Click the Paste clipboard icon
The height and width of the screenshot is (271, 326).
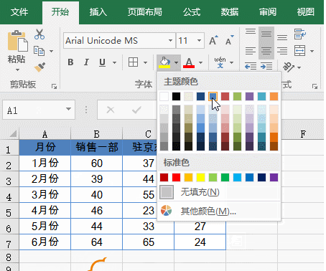click(x=18, y=41)
